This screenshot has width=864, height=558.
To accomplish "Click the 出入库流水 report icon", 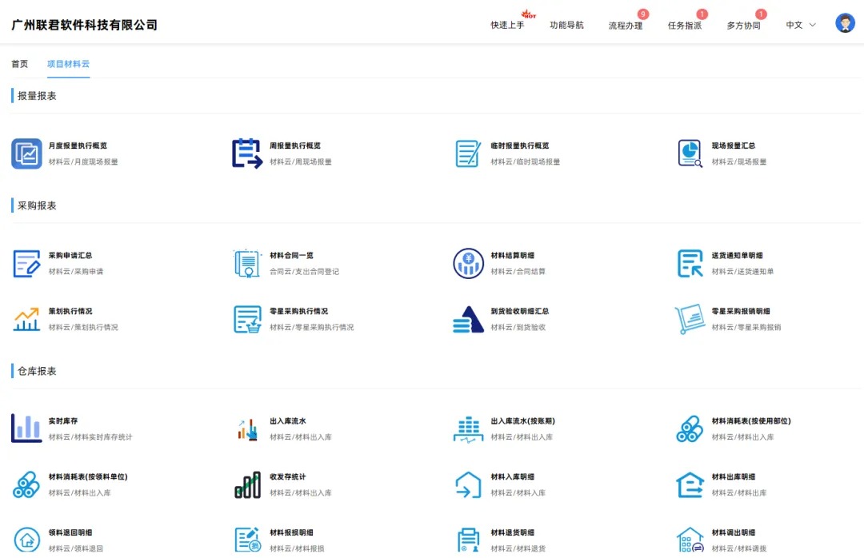I will (247, 428).
